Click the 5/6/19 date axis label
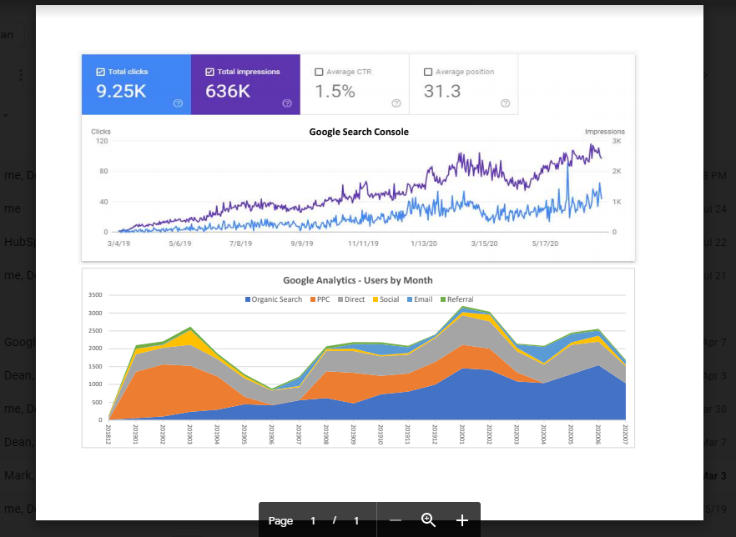 (x=180, y=243)
